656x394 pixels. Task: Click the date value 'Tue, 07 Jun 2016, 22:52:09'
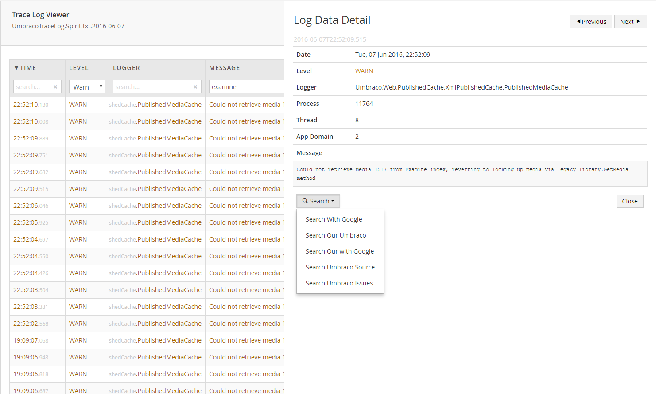392,55
